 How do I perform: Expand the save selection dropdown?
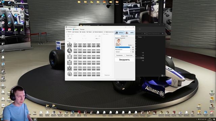pos(131,52)
